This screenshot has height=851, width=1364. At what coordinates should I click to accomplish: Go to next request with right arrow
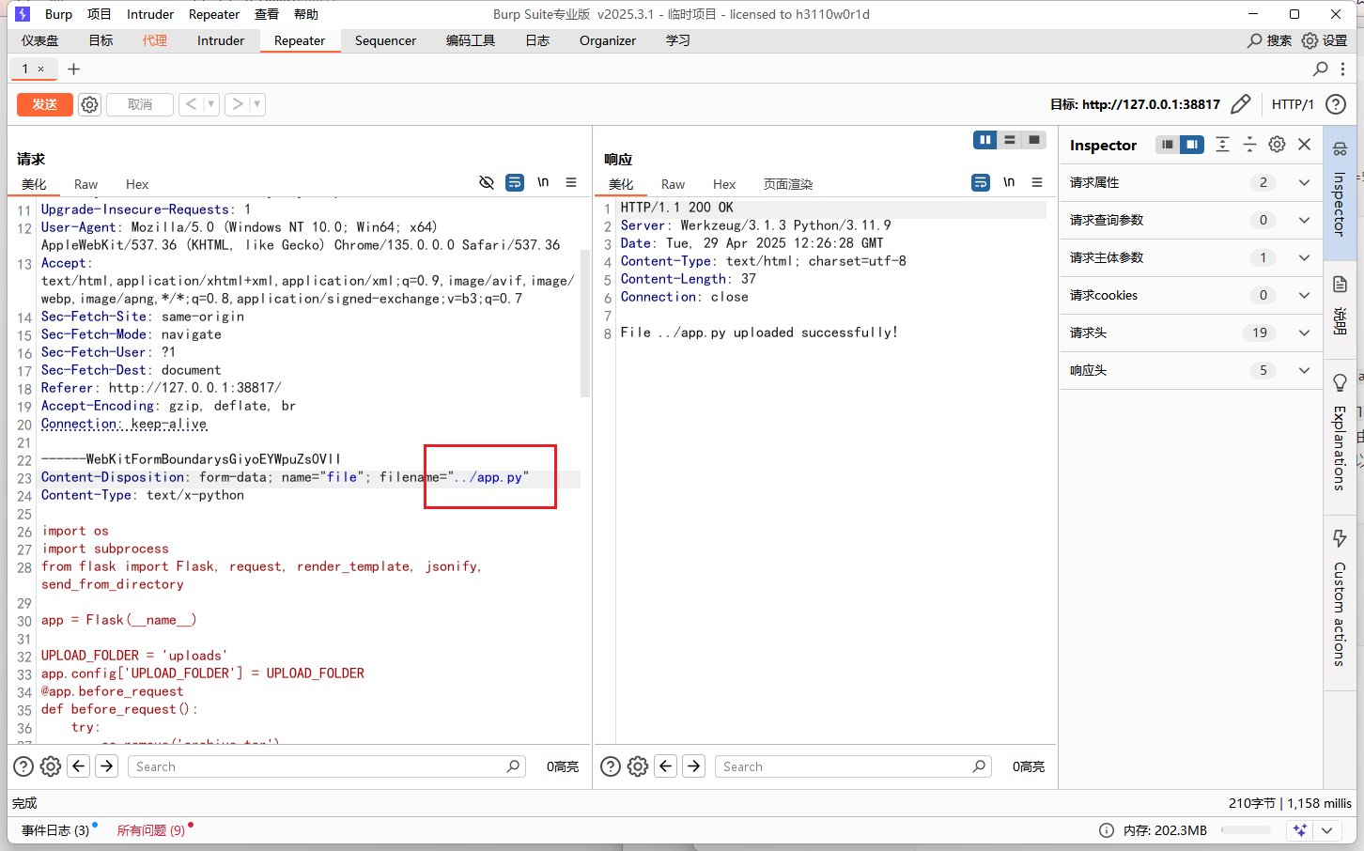237,104
